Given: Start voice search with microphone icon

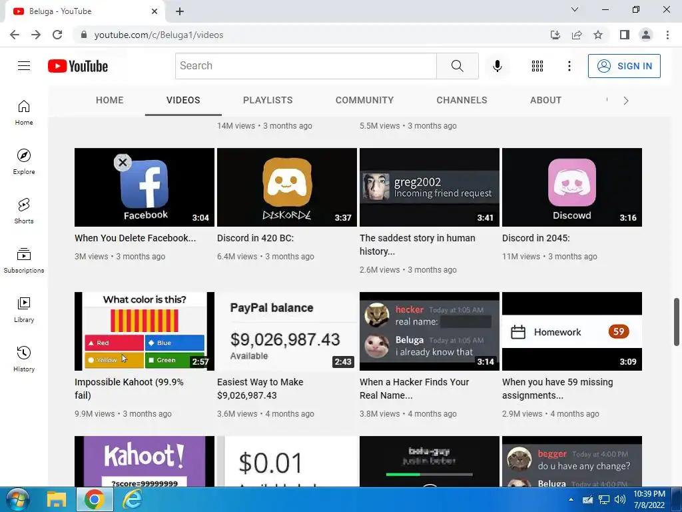Looking at the screenshot, I should click(x=497, y=66).
